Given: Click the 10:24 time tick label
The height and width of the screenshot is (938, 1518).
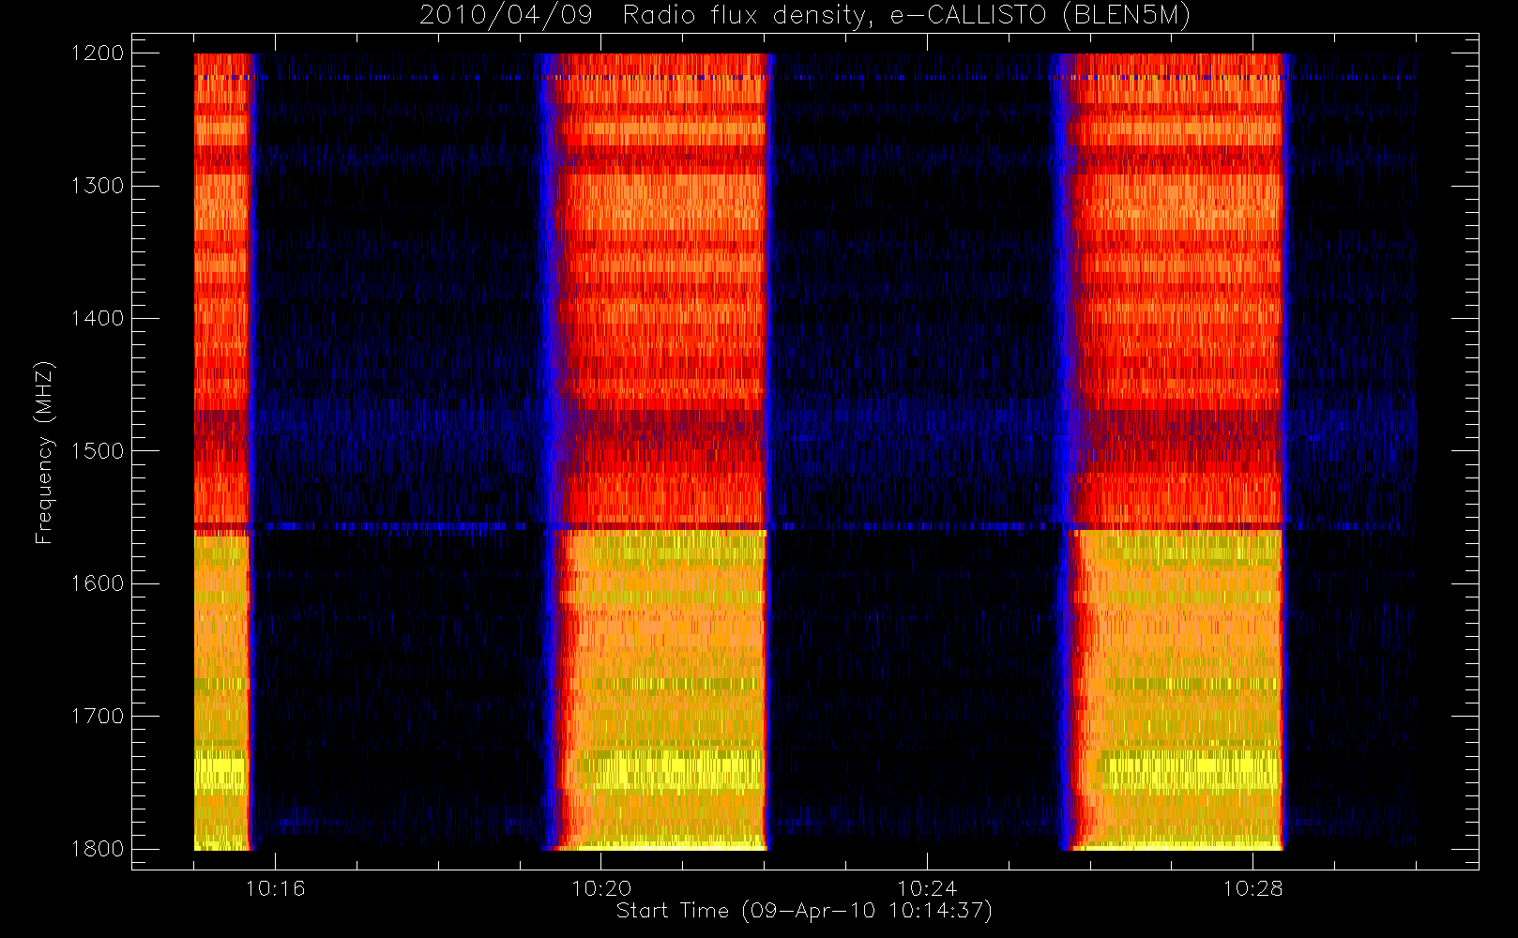Looking at the screenshot, I should click(x=927, y=888).
